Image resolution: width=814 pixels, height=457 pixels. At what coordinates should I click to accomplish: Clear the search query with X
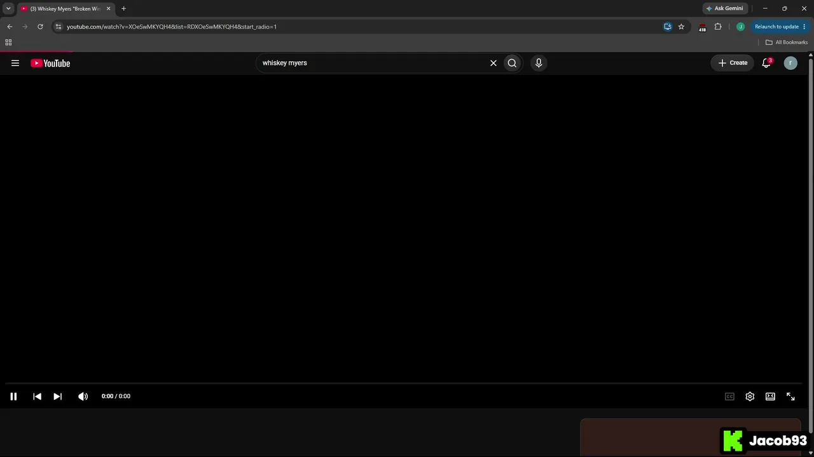(493, 63)
